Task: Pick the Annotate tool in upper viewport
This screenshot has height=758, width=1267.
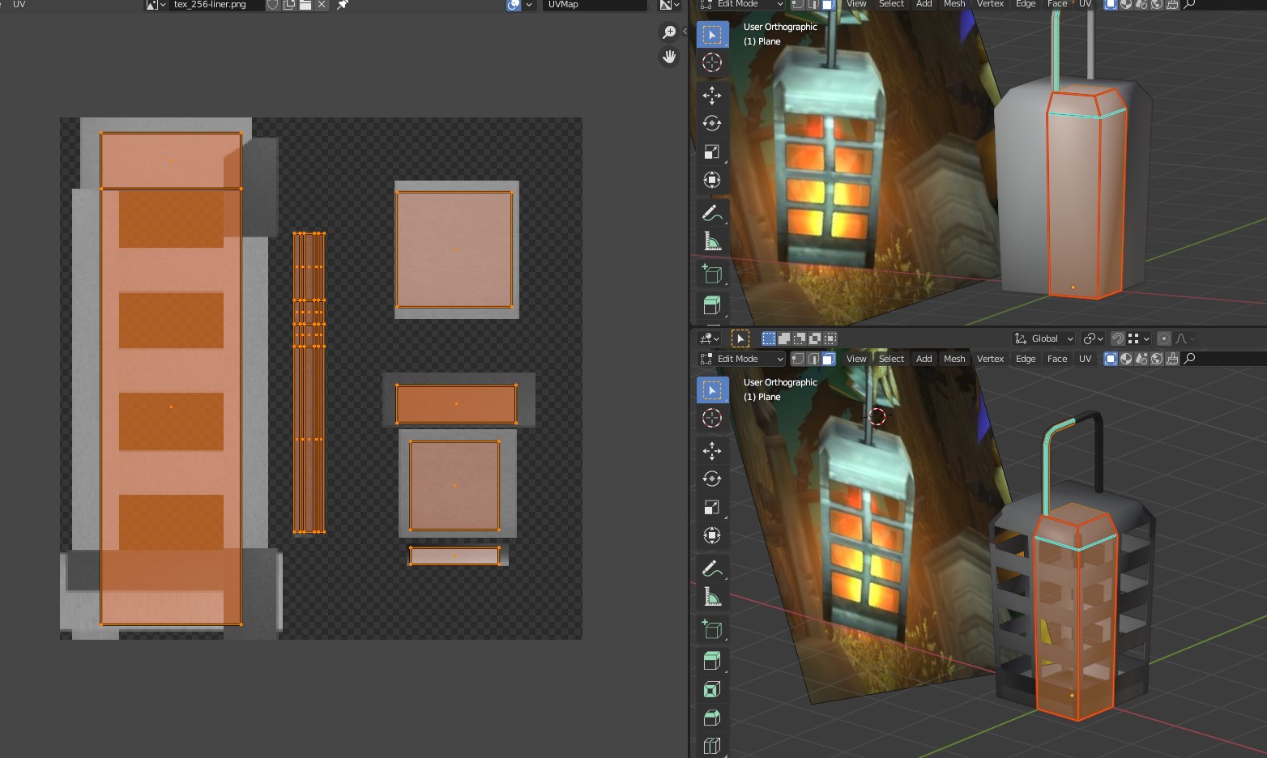Action: (712, 213)
